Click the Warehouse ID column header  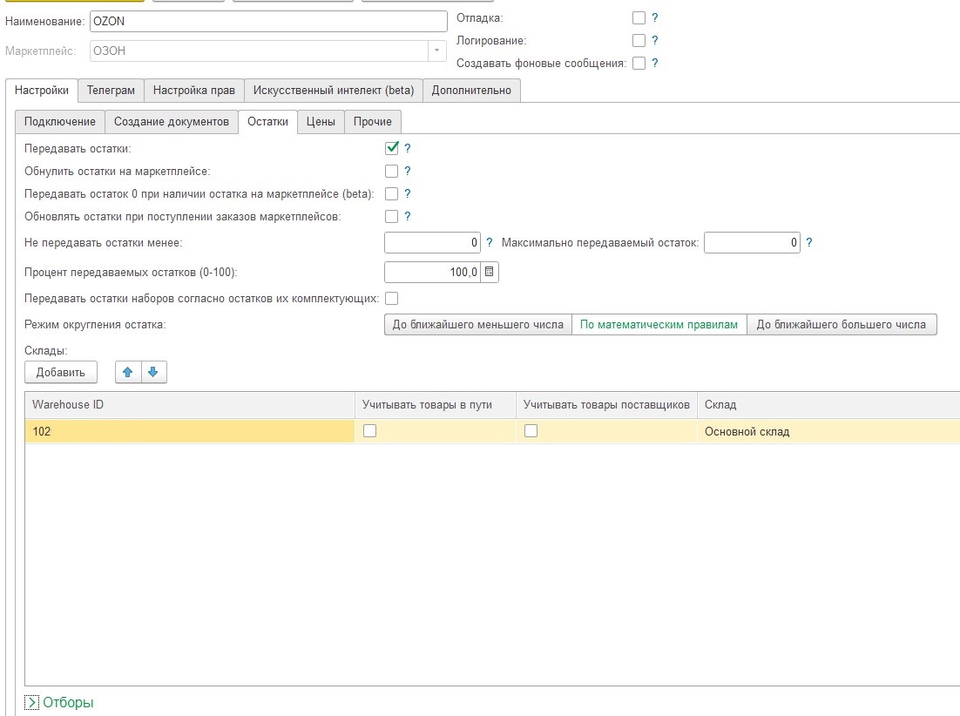pos(190,405)
